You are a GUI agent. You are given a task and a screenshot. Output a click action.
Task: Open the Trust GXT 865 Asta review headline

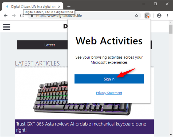tap(84, 127)
